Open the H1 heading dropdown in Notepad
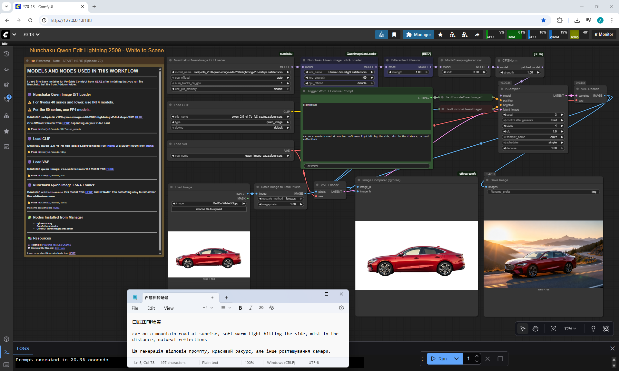This screenshot has height=371, width=619. click(x=208, y=308)
